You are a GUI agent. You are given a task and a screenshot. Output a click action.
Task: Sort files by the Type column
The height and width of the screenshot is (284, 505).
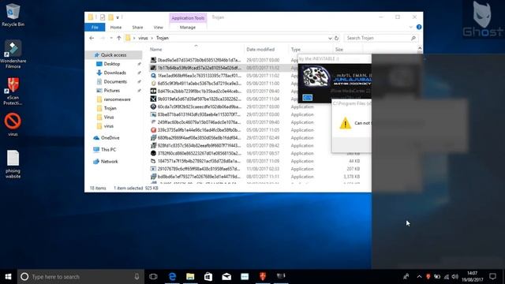point(296,50)
